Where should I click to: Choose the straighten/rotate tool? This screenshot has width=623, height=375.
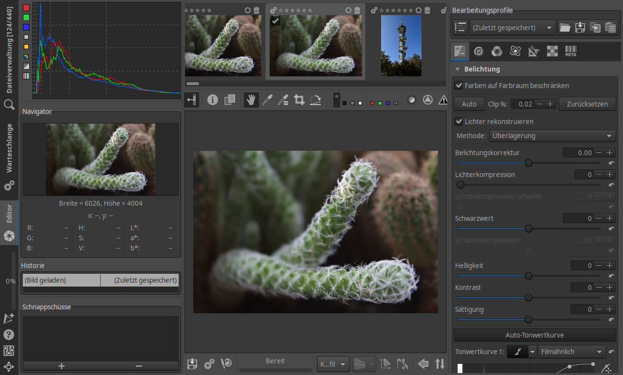[x=315, y=100]
